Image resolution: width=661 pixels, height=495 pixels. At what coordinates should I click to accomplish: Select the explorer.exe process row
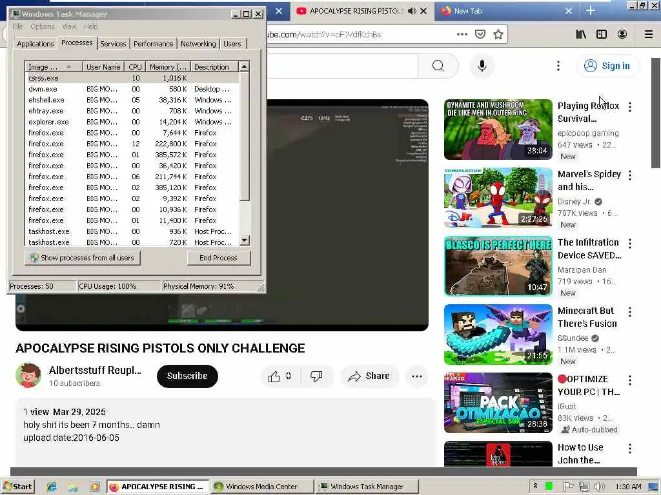pyautogui.click(x=132, y=122)
